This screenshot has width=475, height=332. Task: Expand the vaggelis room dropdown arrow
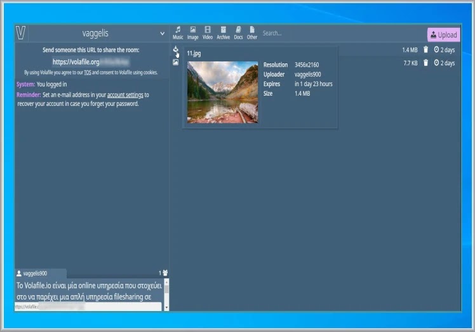coord(163,33)
